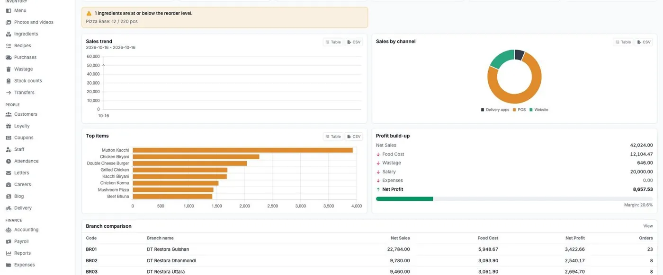Click the Expenses icon
This screenshot has height=275, width=663.
[9, 265]
